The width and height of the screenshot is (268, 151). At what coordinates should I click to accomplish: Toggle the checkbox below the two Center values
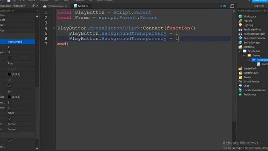pyautogui.click(x=10, y=141)
